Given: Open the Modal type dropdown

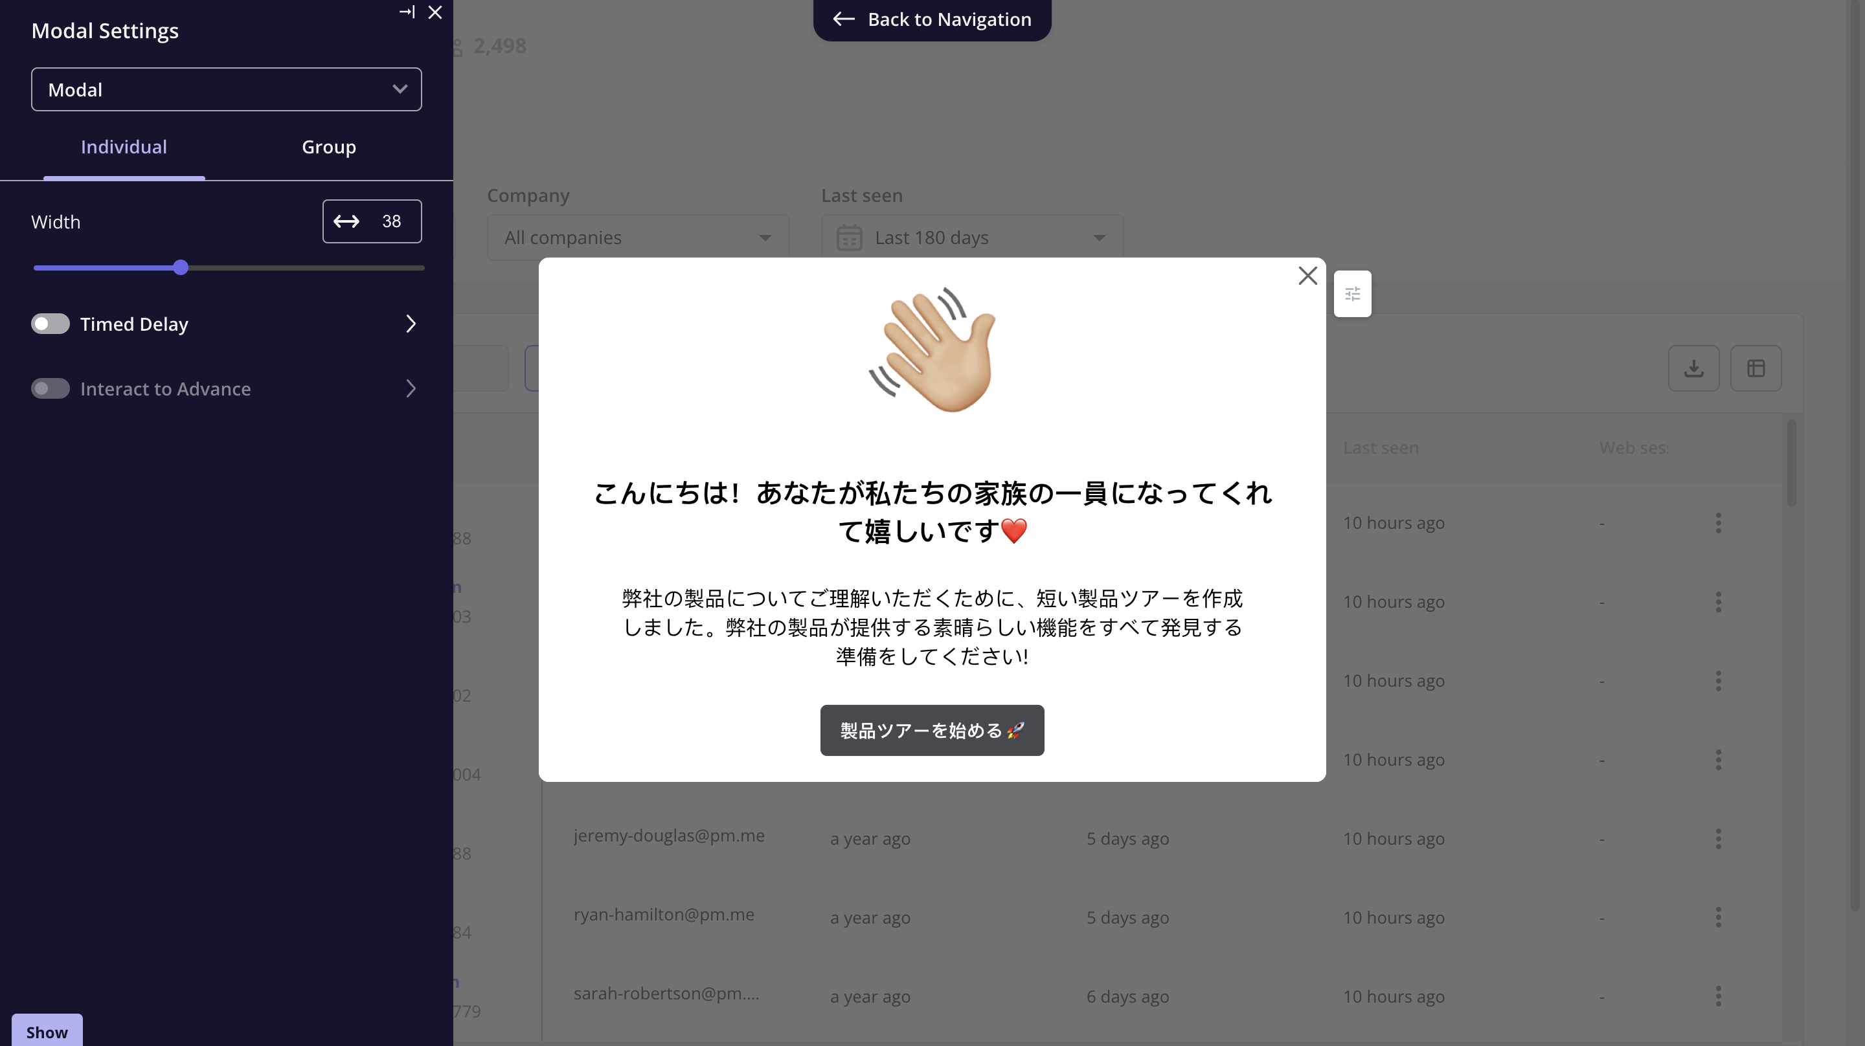Looking at the screenshot, I should pos(225,88).
